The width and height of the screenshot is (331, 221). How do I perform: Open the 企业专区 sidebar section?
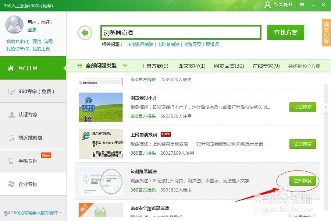(33, 184)
